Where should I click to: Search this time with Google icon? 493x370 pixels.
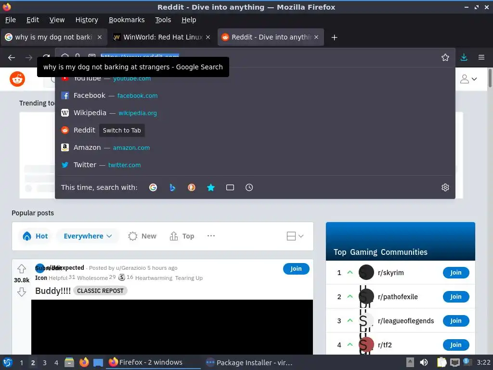tap(153, 187)
